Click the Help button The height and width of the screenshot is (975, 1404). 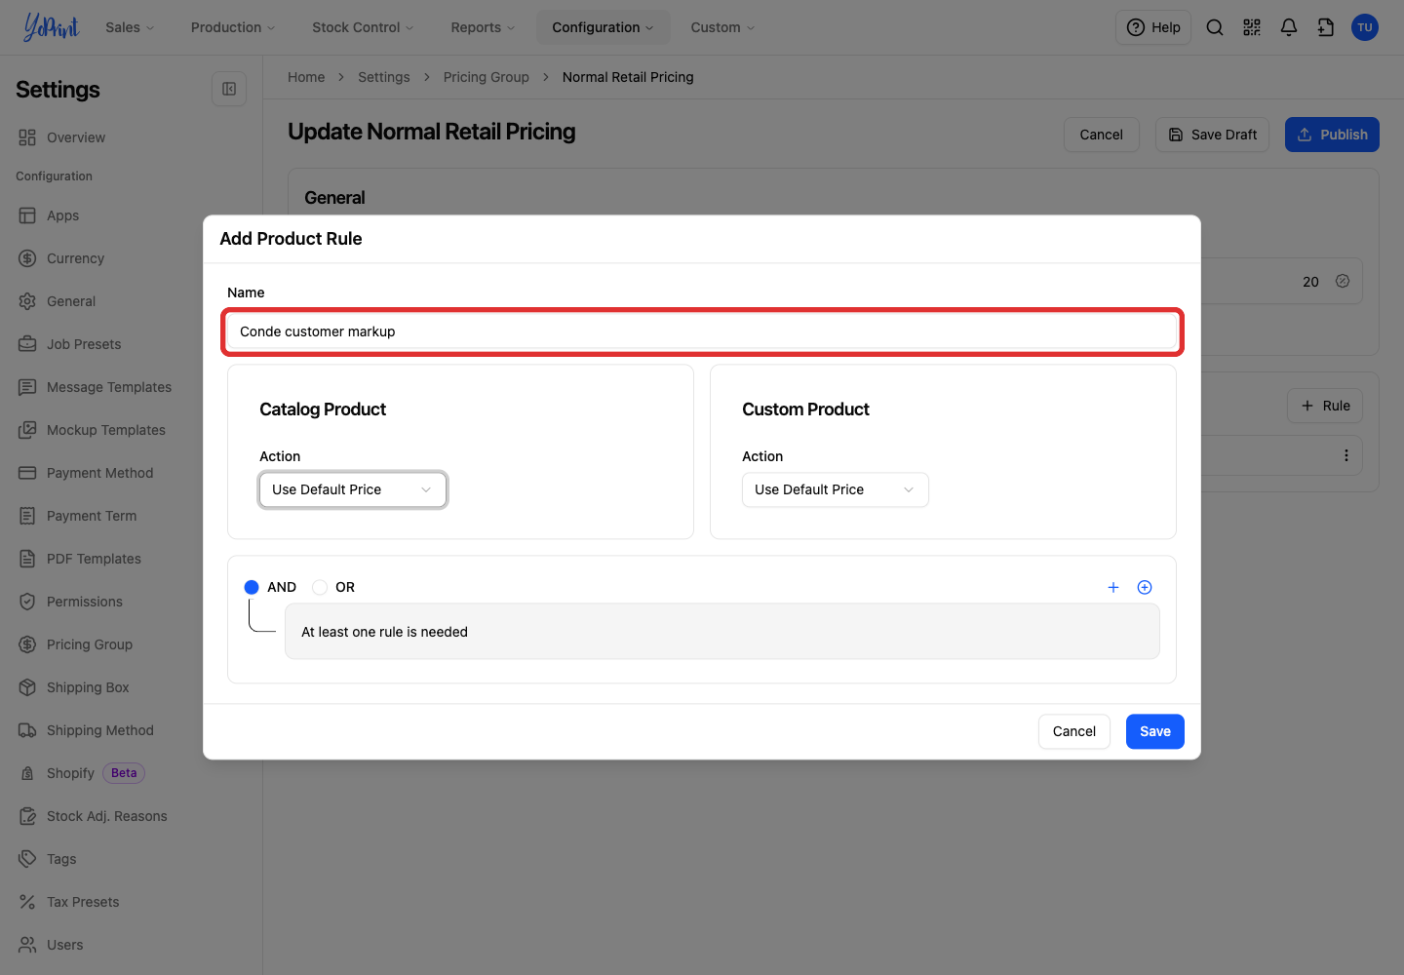point(1153,27)
